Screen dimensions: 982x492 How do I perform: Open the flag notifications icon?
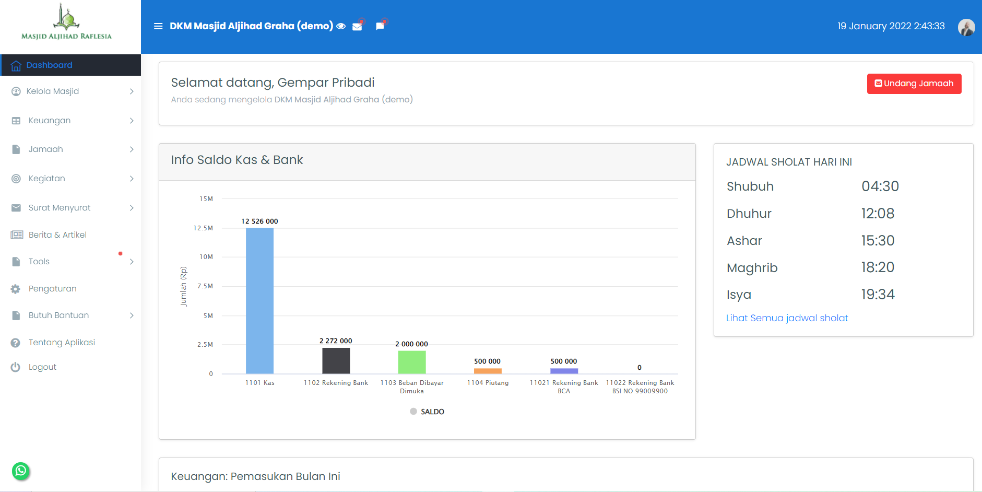click(x=380, y=26)
